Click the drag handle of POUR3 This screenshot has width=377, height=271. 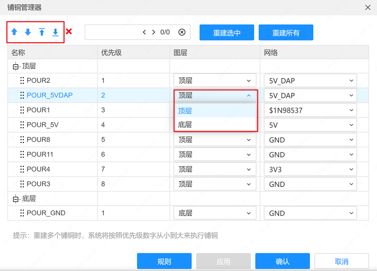point(22,184)
